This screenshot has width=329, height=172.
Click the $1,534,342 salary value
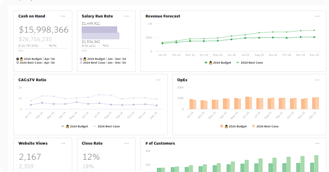91,42
